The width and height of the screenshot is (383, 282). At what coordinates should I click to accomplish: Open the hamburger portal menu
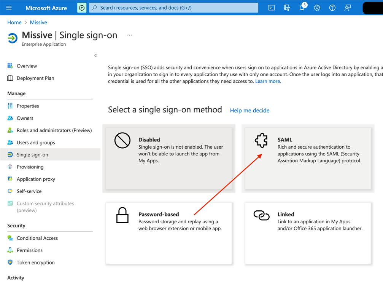(x=9, y=8)
